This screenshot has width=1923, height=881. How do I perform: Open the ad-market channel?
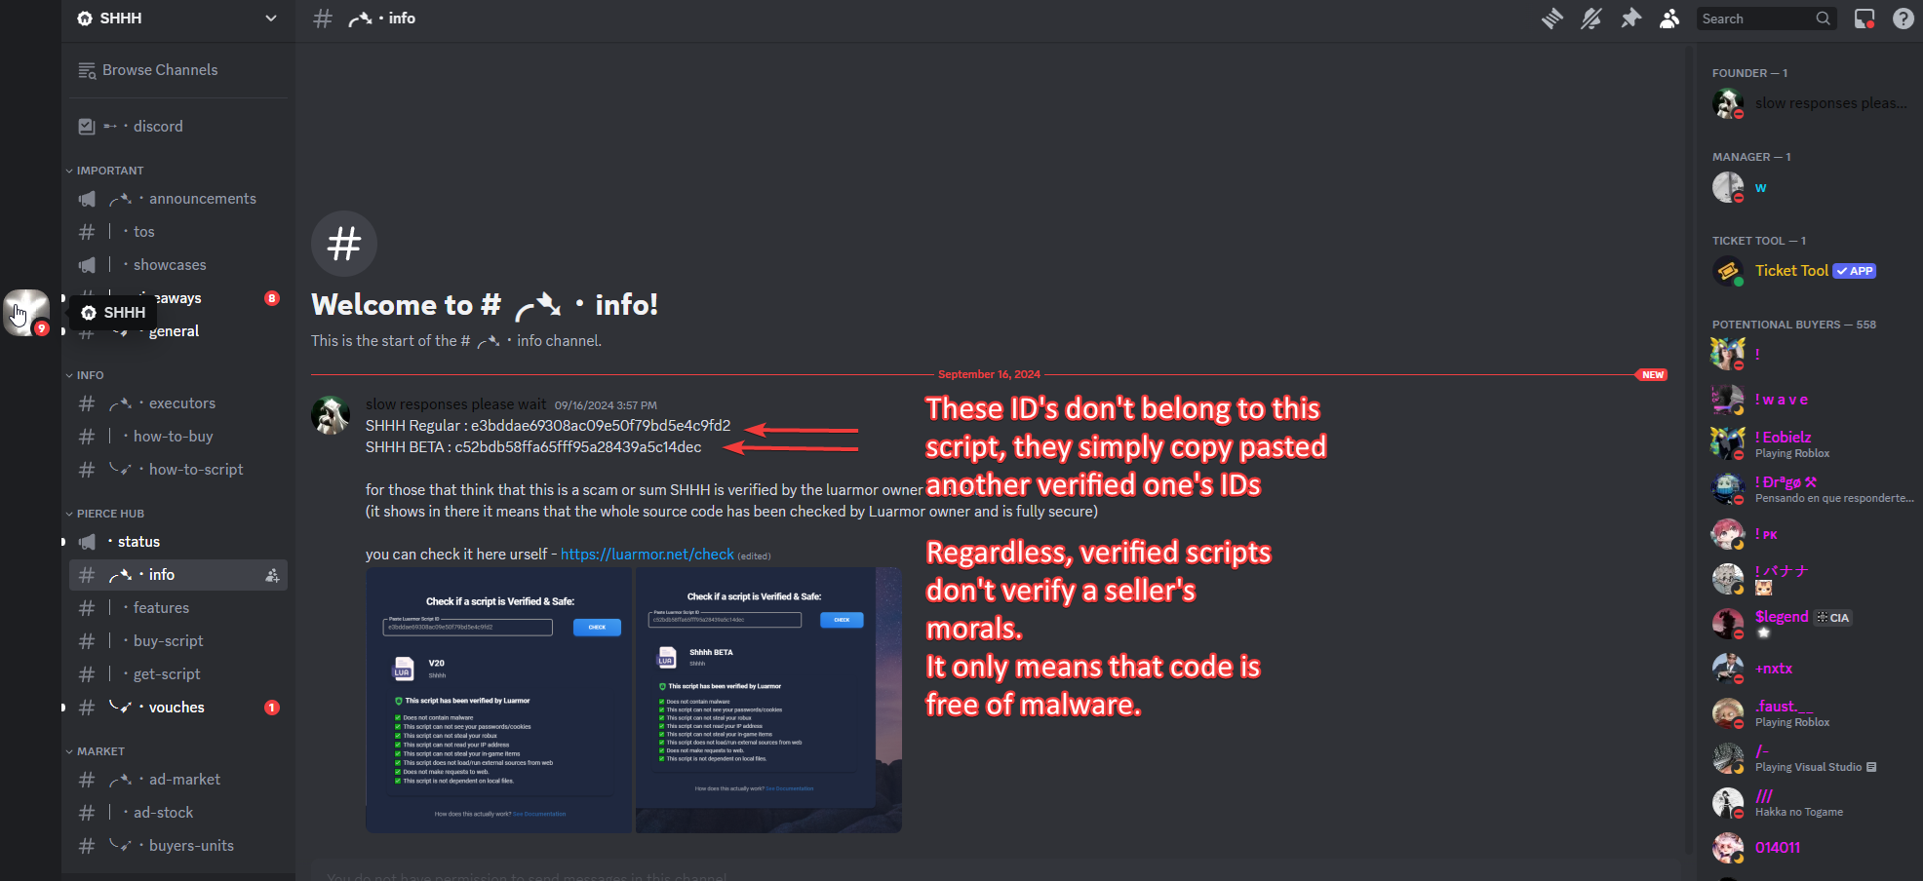[177, 780]
